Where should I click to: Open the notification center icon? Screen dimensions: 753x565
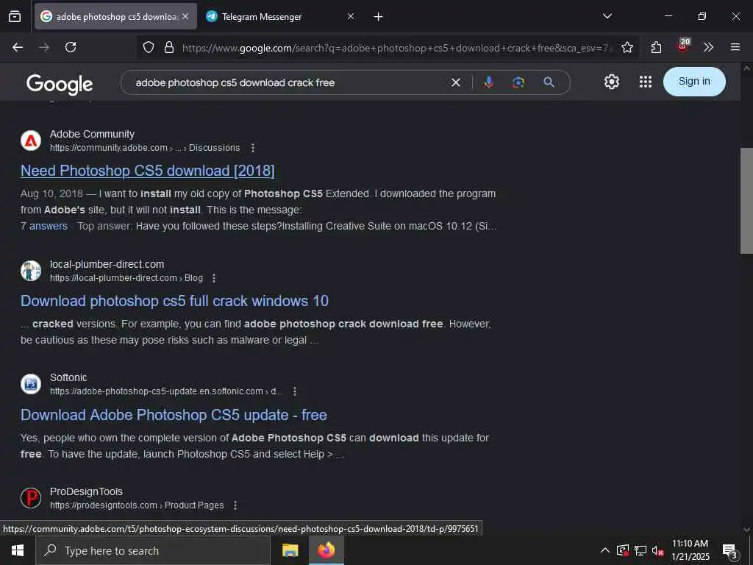(730, 551)
